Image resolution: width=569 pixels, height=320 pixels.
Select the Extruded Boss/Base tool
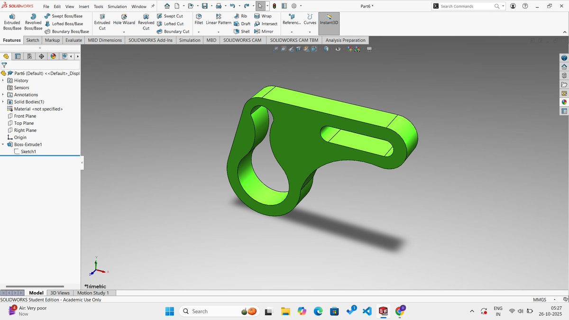pos(12,22)
